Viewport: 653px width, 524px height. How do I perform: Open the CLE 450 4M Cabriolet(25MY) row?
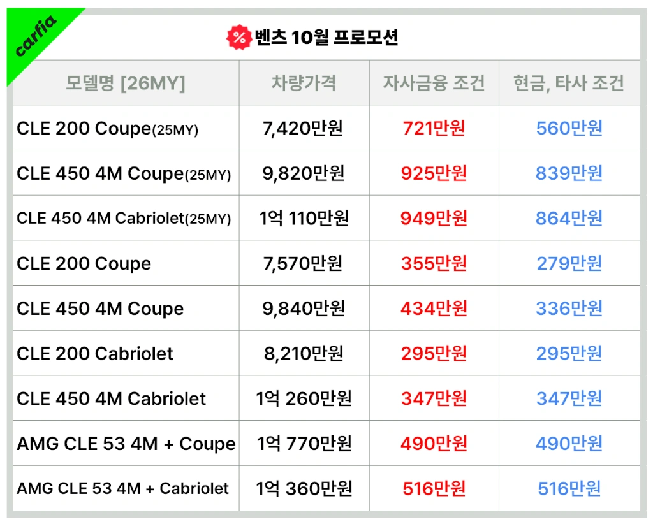coord(124,219)
